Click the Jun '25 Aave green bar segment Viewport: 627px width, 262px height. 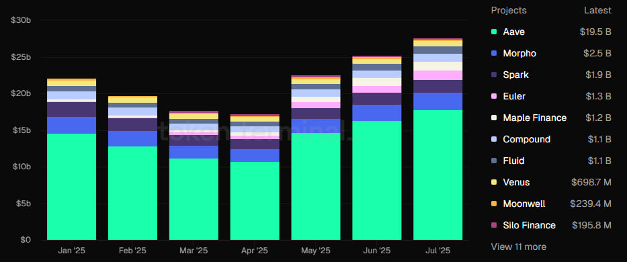(x=377, y=181)
